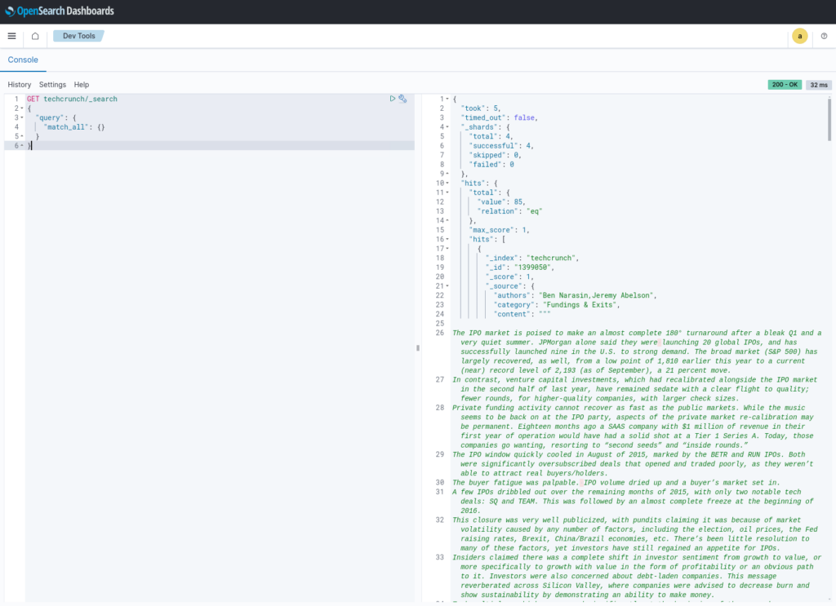Open the Help menu in console
Image resolution: width=836 pixels, height=606 pixels.
pyautogui.click(x=82, y=85)
